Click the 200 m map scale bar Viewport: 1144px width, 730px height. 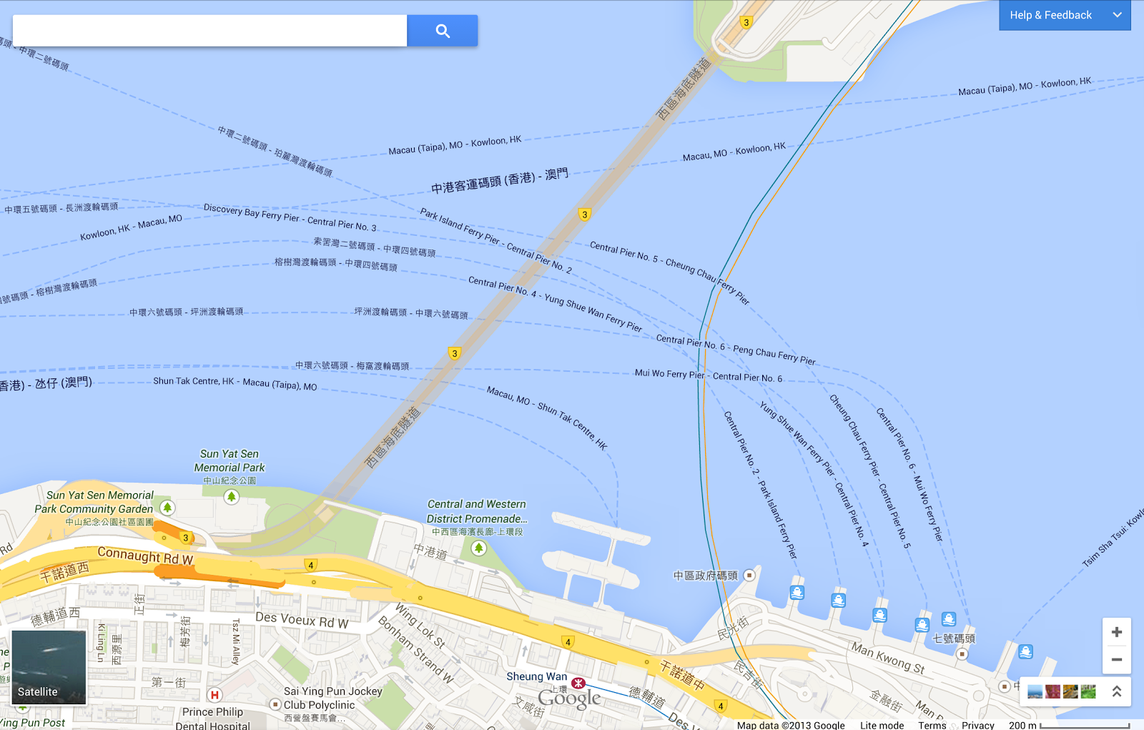(x=1069, y=725)
